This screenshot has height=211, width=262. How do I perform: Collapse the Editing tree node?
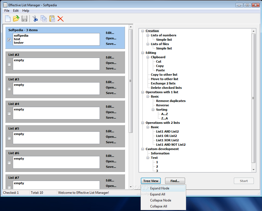coord(142,53)
